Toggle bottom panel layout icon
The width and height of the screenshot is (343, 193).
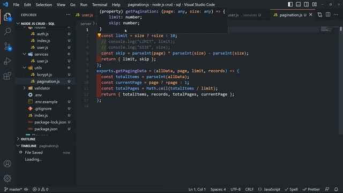[298, 4]
